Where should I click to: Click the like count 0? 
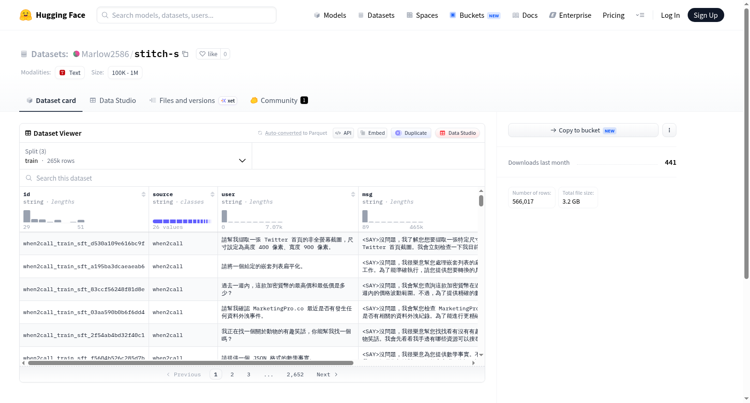coord(225,54)
